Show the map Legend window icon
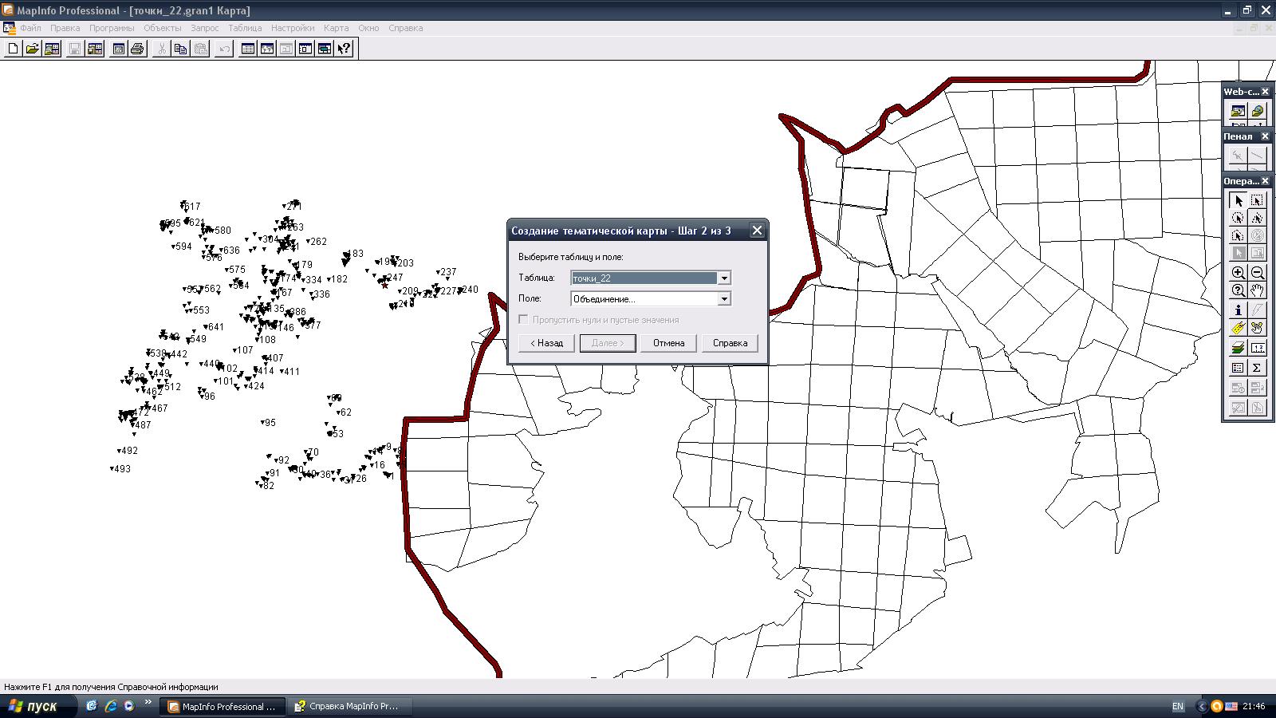 tap(1238, 368)
